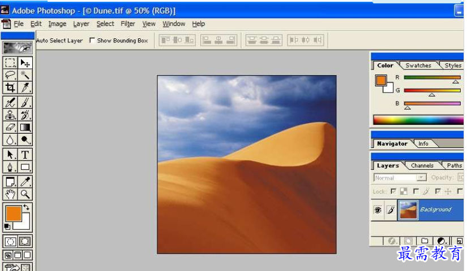Screen dimensions: 467x271
Task: Select the Lasso tool
Action: 10,75
